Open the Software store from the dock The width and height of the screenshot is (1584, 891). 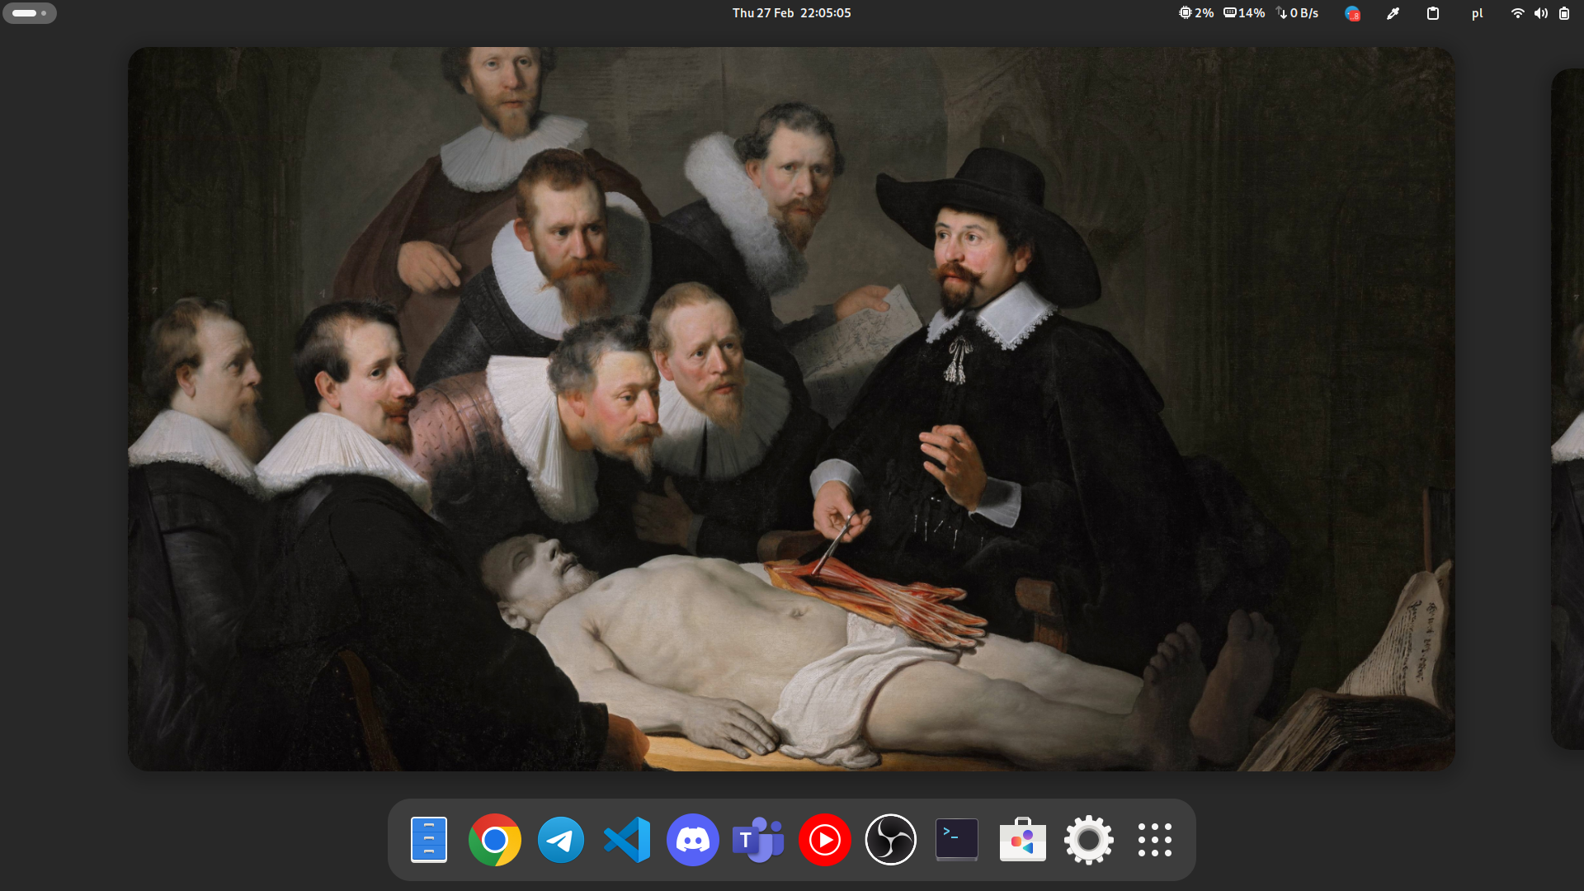[x=1023, y=840]
